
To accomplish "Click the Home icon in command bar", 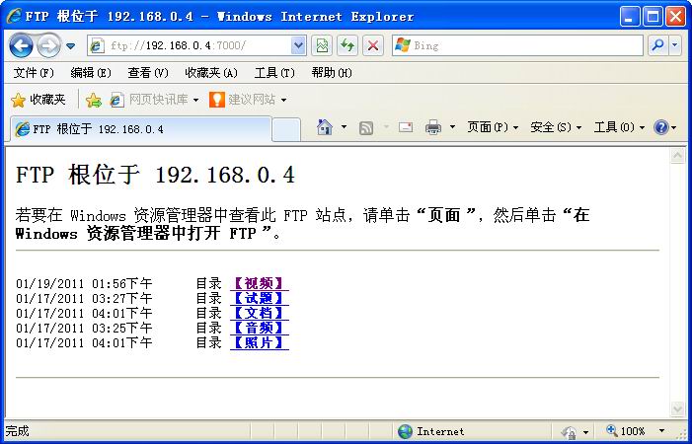I will tap(324, 127).
